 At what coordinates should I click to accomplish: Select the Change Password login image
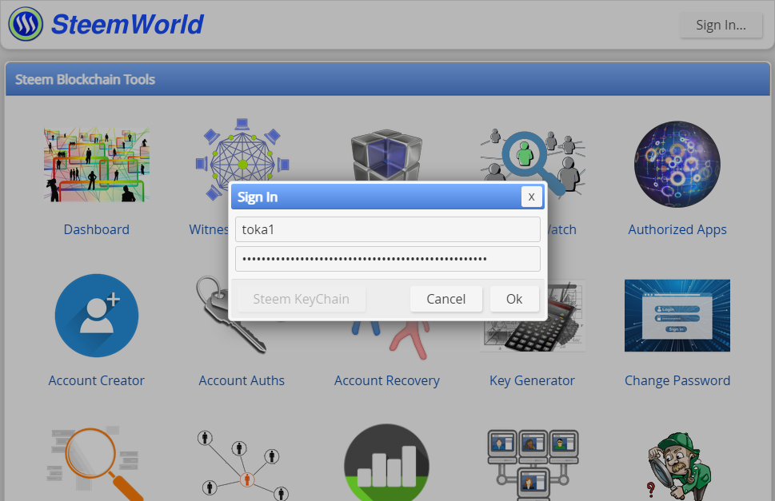(677, 316)
